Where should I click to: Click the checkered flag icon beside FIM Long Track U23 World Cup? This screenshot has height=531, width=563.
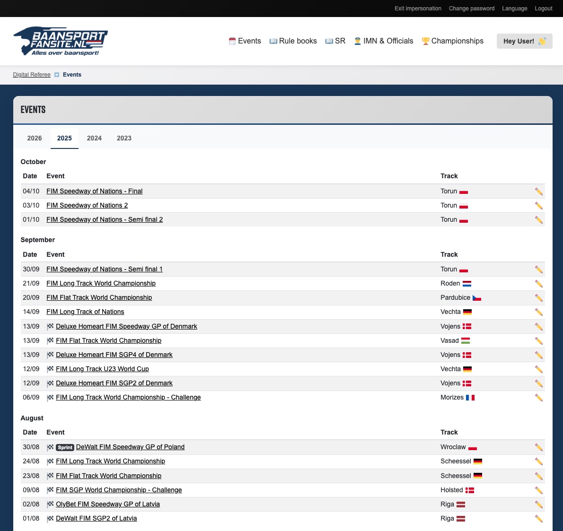[50, 369]
